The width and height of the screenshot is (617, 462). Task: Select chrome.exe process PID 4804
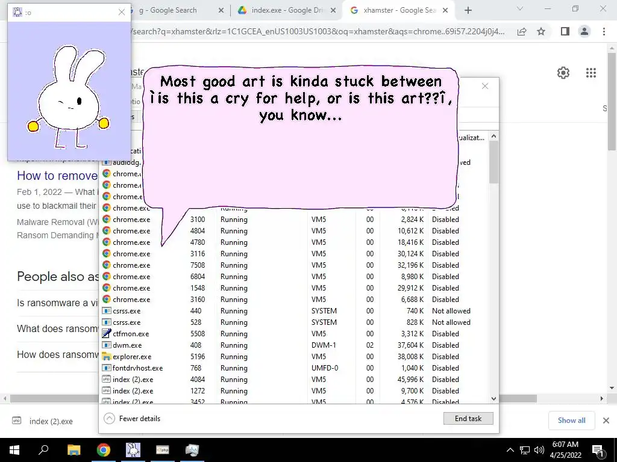(x=294, y=230)
